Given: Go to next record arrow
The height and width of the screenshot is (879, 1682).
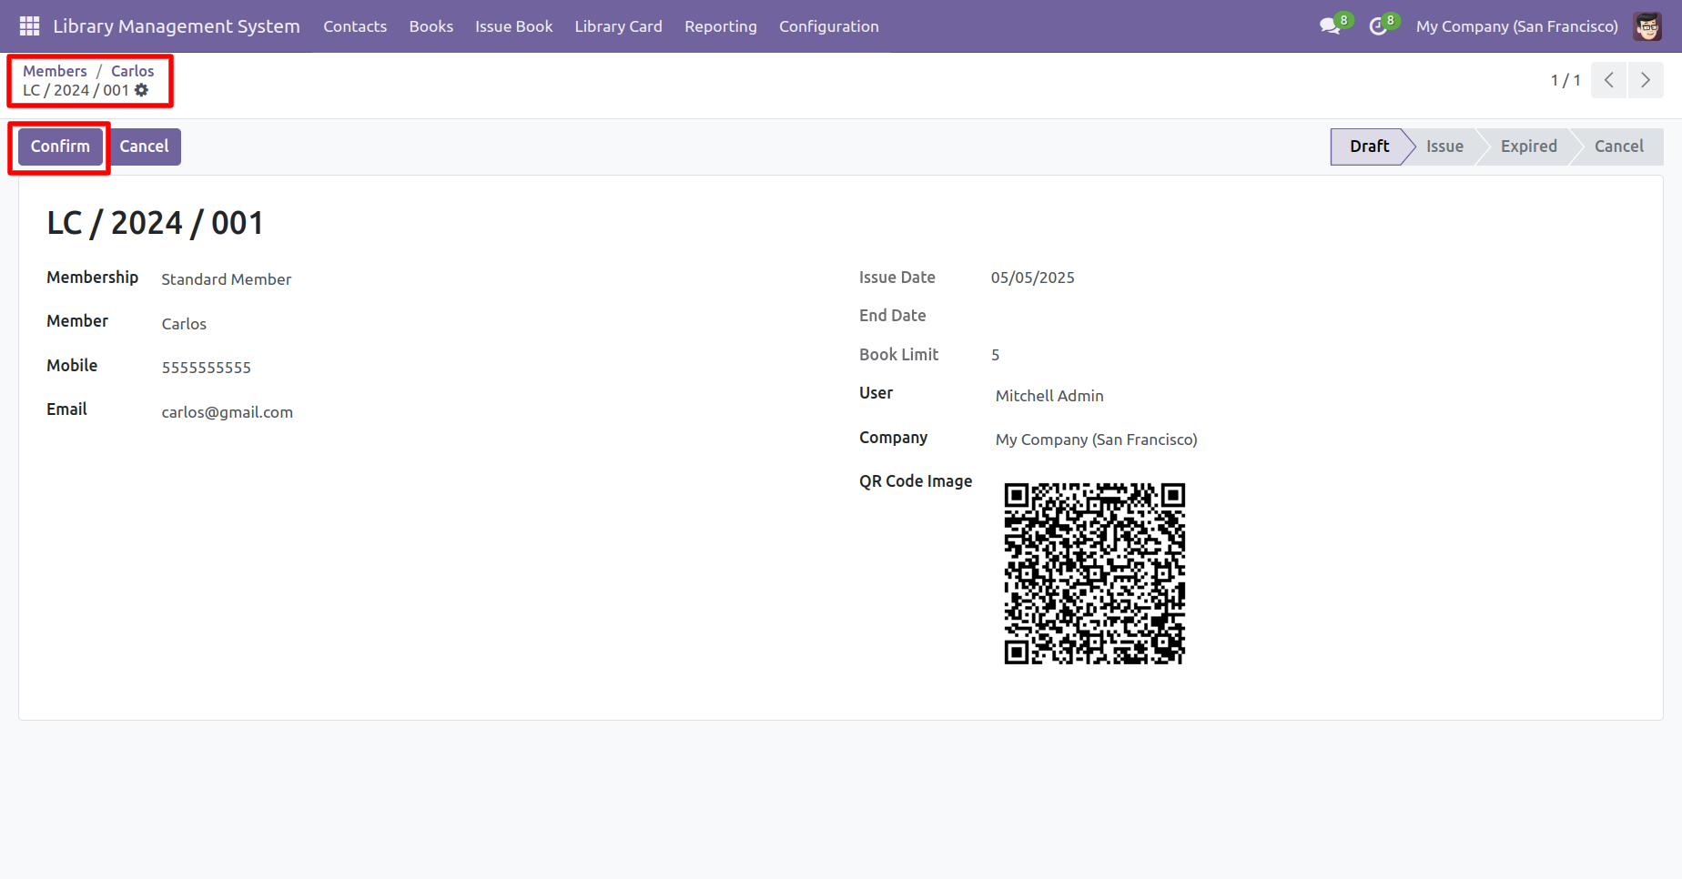Looking at the screenshot, I should coord(1646,80).
